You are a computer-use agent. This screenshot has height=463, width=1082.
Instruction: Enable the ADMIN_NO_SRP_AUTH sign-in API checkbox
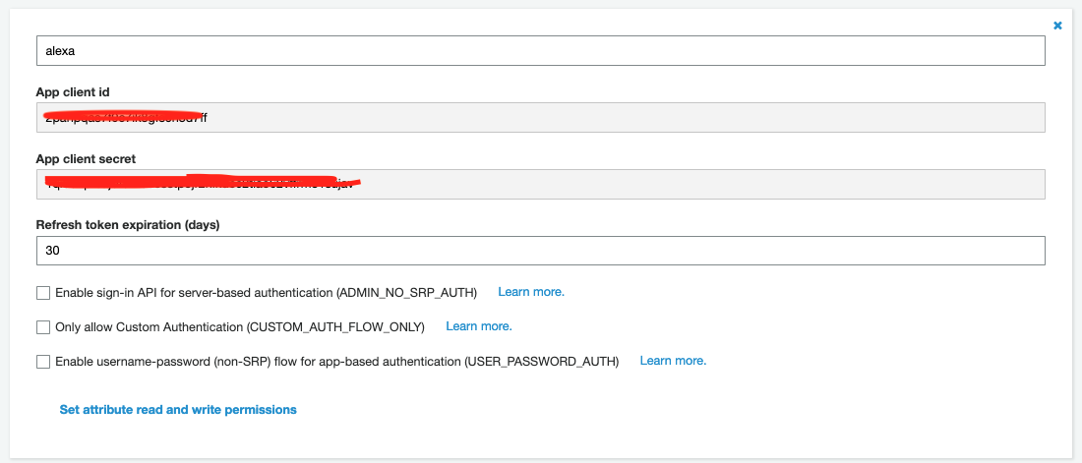(x=43, y=293)
